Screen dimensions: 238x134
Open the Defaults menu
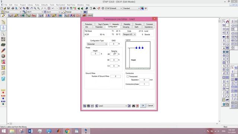[x=45, y=5]
